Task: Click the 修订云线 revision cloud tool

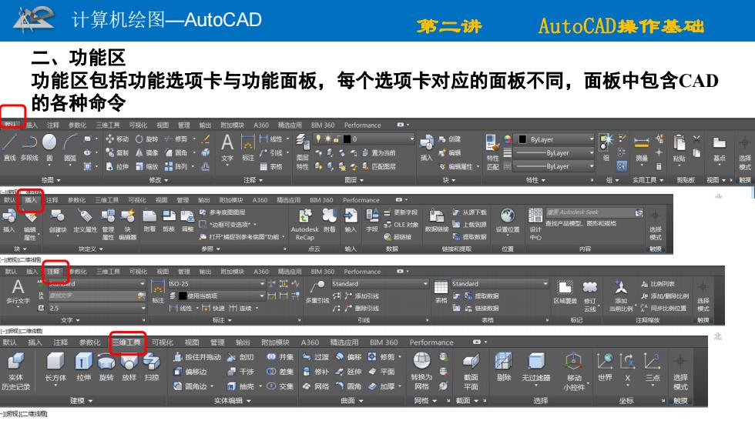Action: tap(590, 296)
